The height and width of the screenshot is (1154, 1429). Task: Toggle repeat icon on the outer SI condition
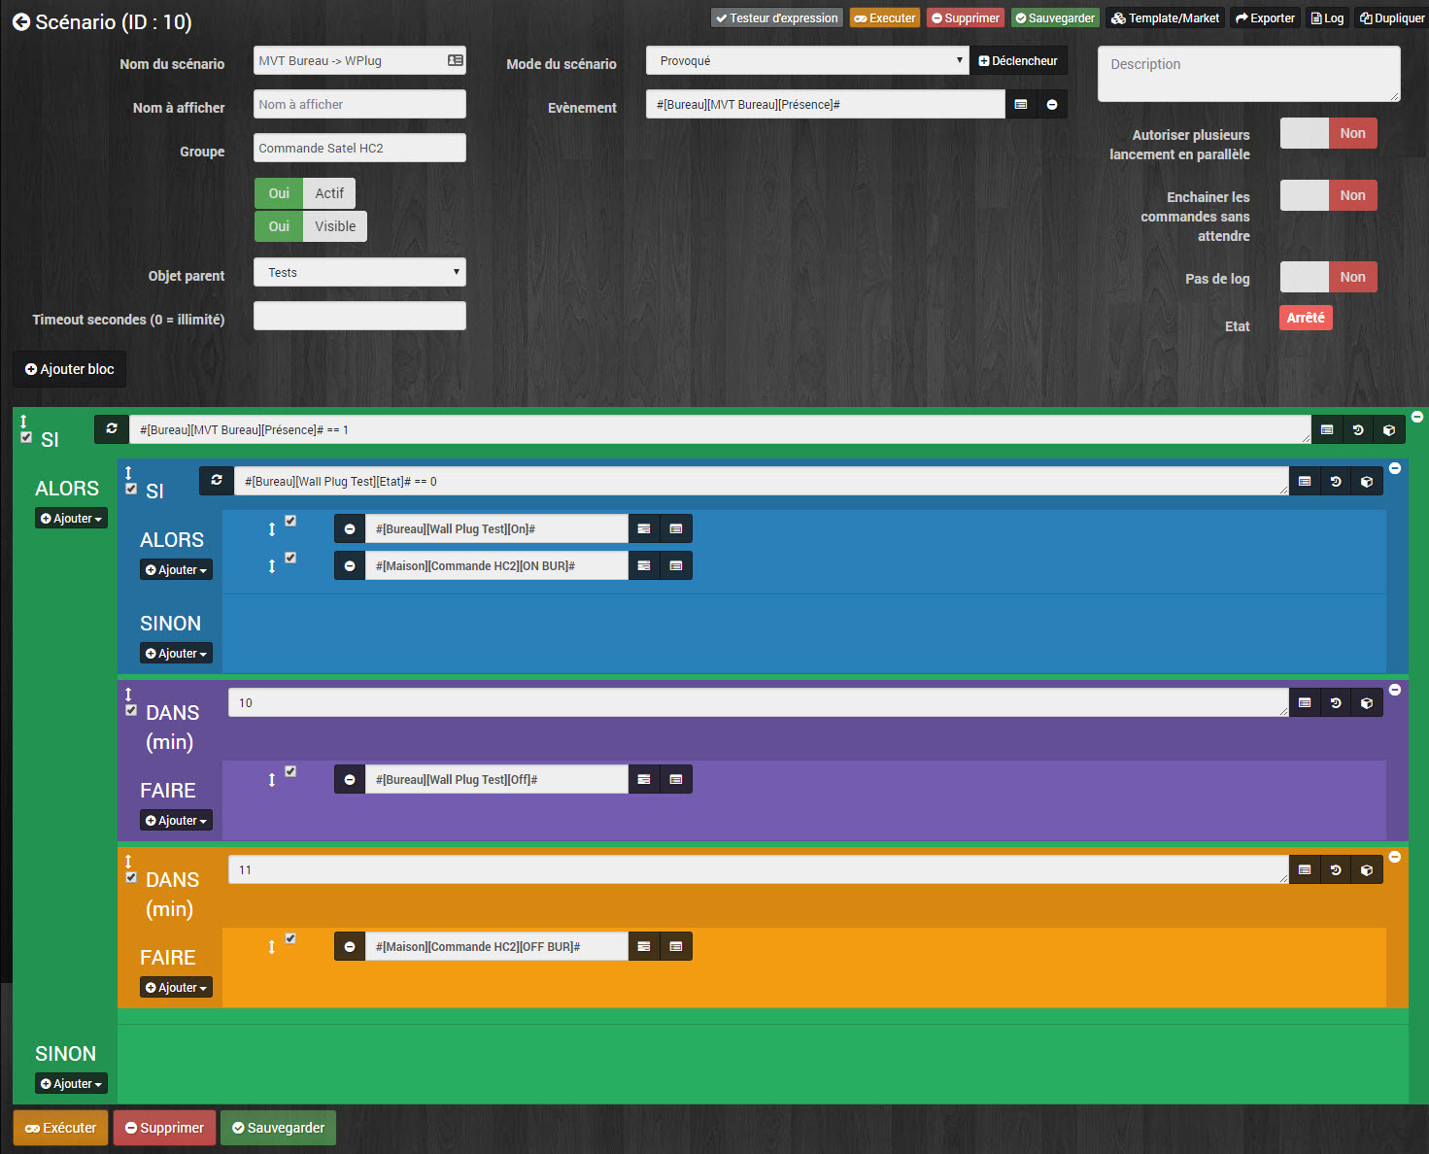tap(112, 428)
